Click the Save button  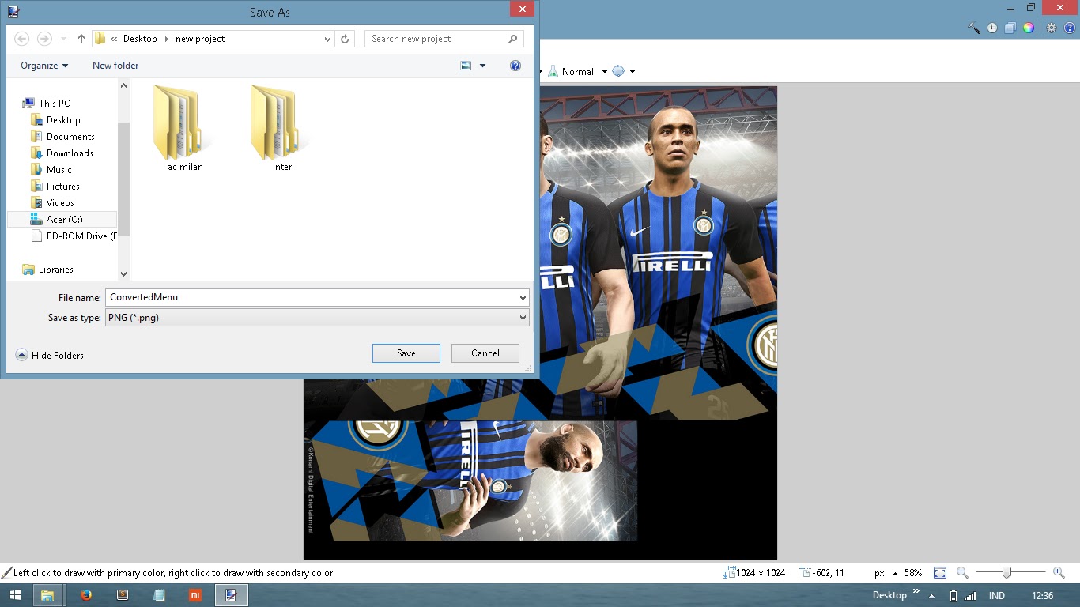click(x=406, y=353)
